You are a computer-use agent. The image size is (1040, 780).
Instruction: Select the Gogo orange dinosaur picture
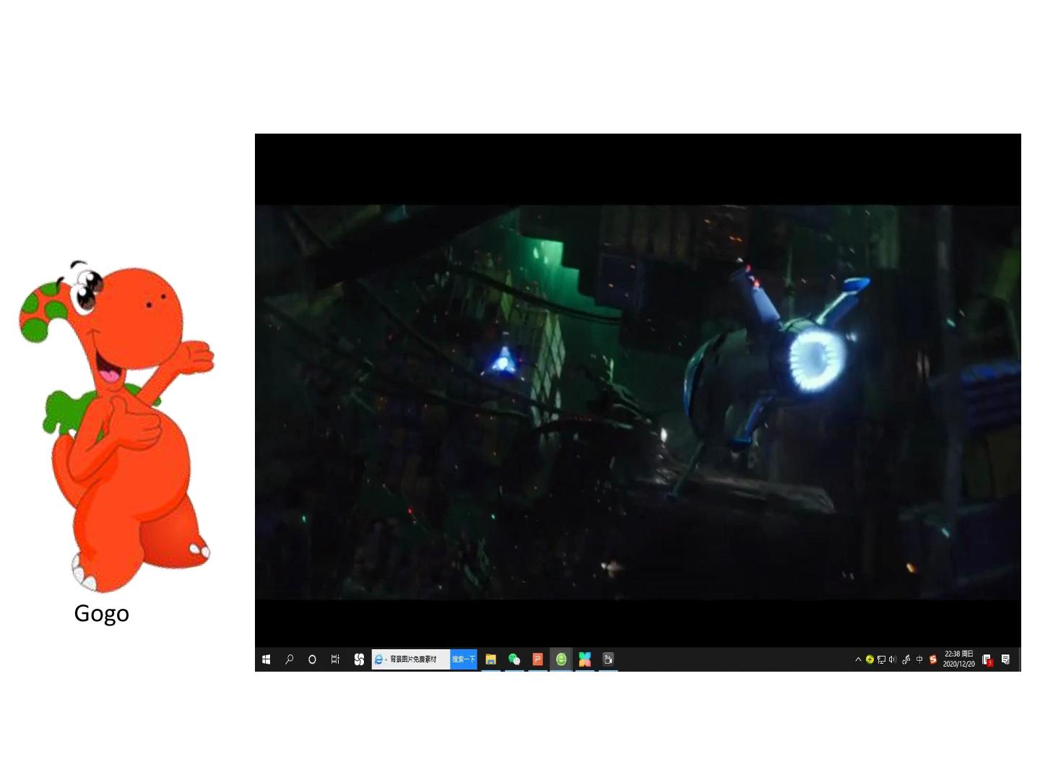click(116, 426)
